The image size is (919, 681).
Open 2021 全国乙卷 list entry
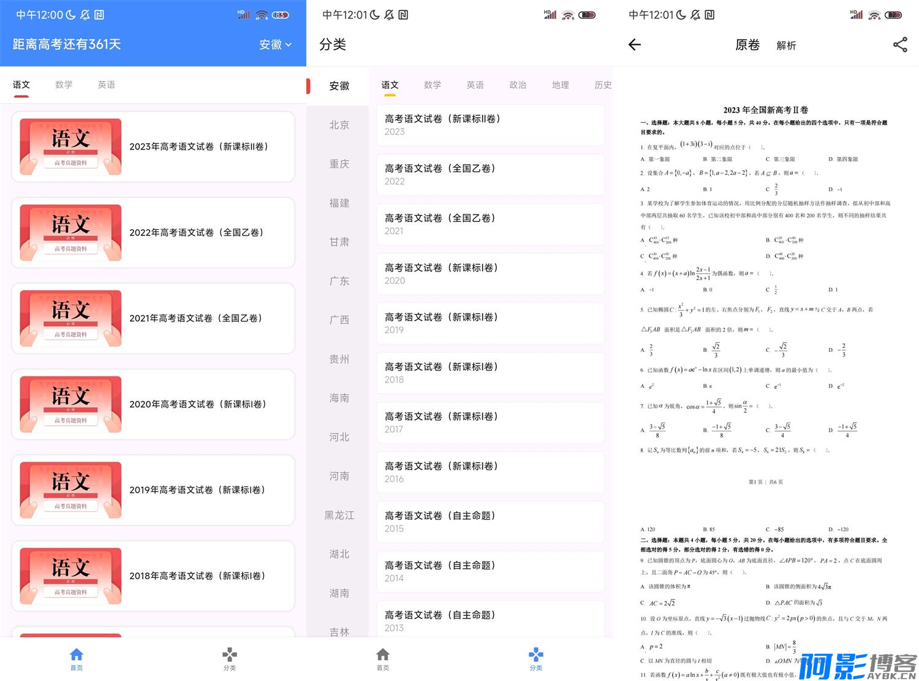pyautogui.click(x=490, y=224)
